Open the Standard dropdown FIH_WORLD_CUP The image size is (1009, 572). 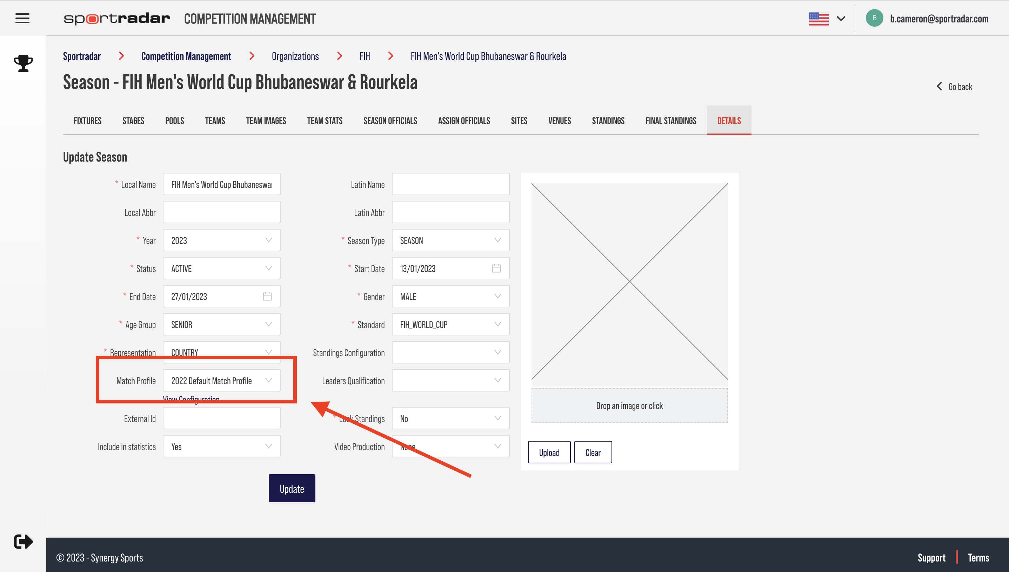coord(450,325)
